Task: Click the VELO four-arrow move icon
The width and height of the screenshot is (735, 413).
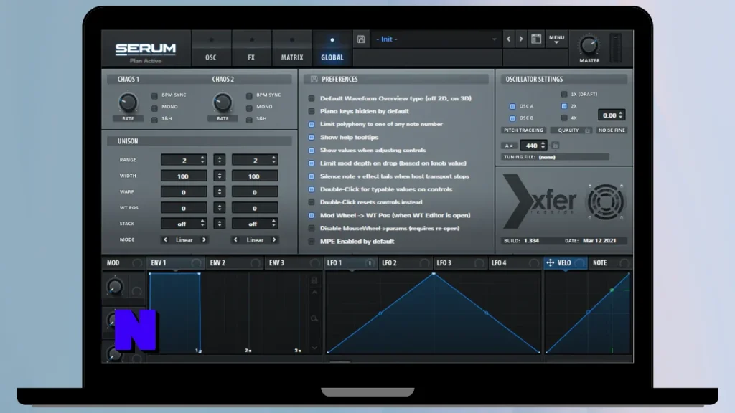Action: pyautogui.click(x=551, y=263)
